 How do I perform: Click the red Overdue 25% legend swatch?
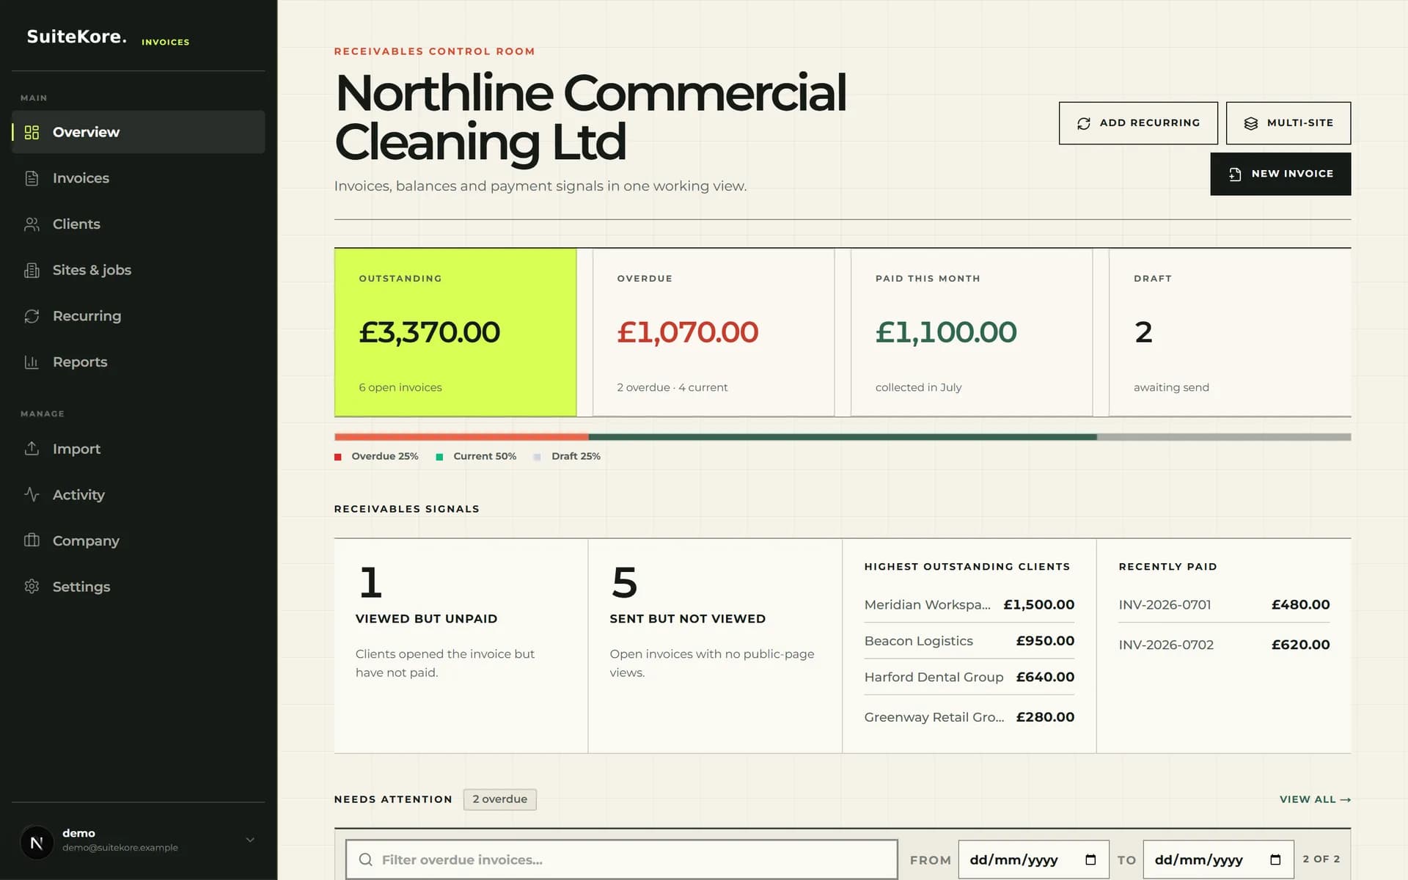(338, 457)
